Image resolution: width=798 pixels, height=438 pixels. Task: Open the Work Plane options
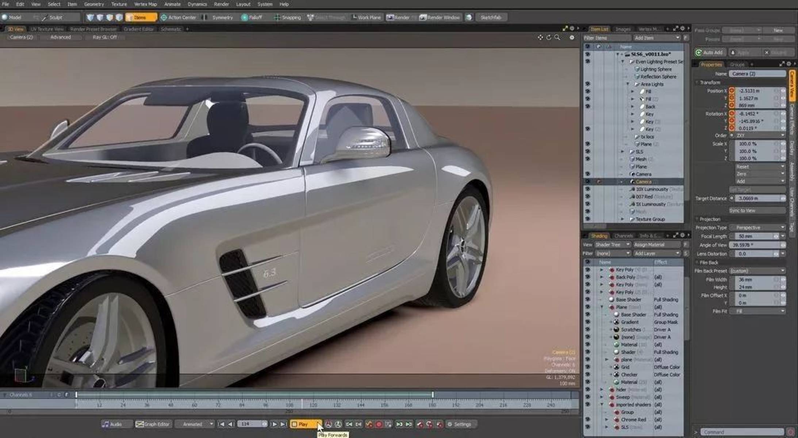click(366, 17)
